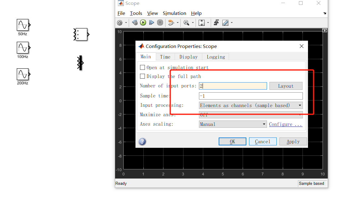Select the Mux block

tap(80, 63)
